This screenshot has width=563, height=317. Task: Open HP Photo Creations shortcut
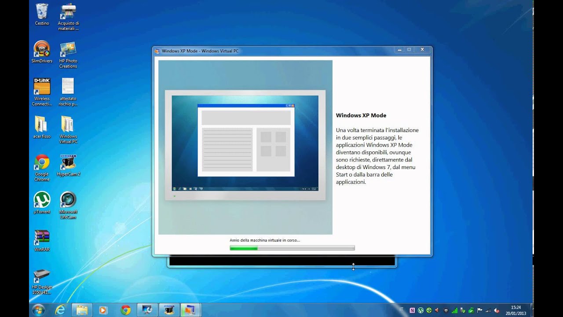point(68,55)
